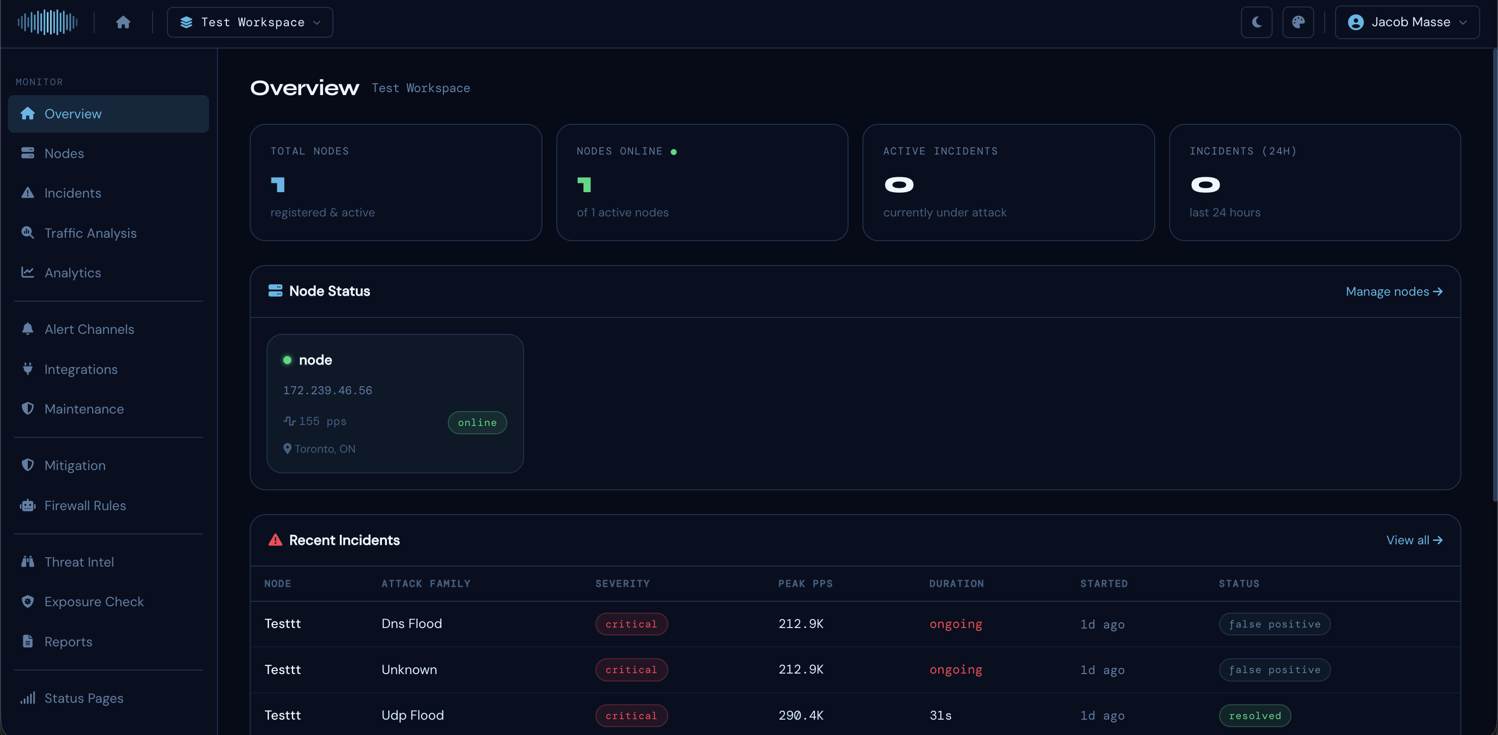
Task: Expand the Test Workspace dropdown
Action: coord(250,22)
